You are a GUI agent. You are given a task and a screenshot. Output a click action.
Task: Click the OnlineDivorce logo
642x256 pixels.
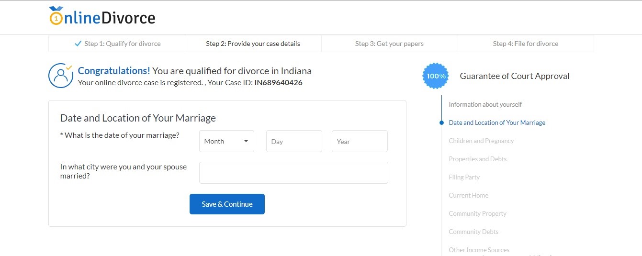point(102,16)
